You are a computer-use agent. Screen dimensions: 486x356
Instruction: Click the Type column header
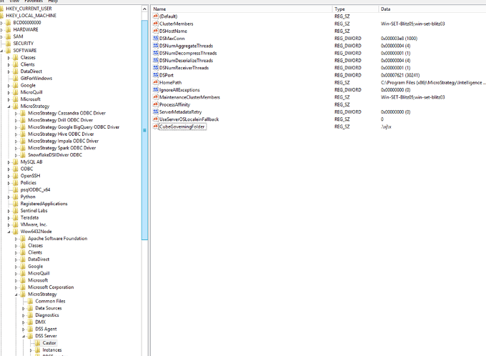(340, 9)
